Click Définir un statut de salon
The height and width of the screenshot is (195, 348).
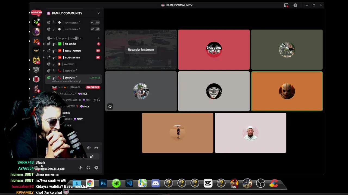(67, 82)
